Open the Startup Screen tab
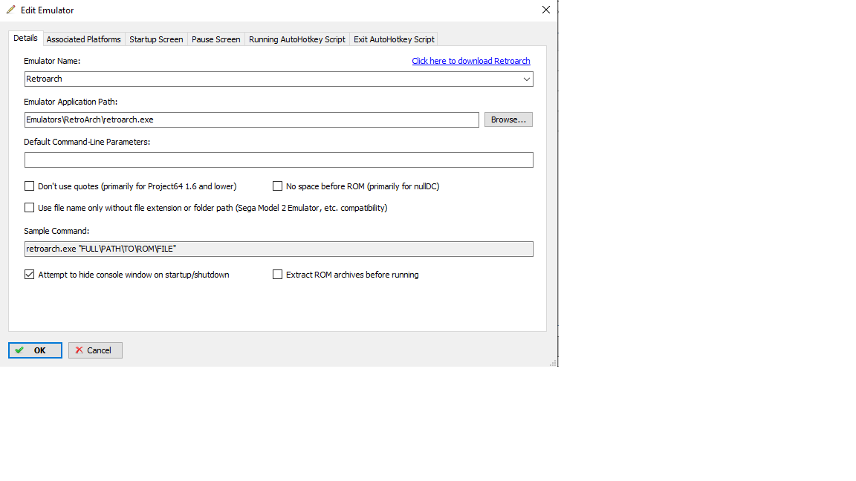 (156, 39)
